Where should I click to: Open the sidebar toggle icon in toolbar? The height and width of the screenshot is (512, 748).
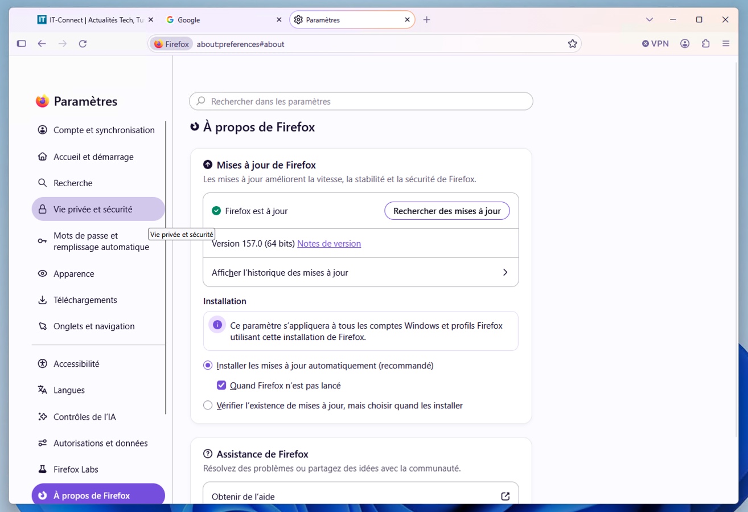coord(22,44)
